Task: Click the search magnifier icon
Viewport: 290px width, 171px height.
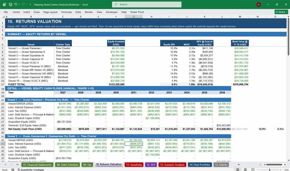Action: (116, 4)
